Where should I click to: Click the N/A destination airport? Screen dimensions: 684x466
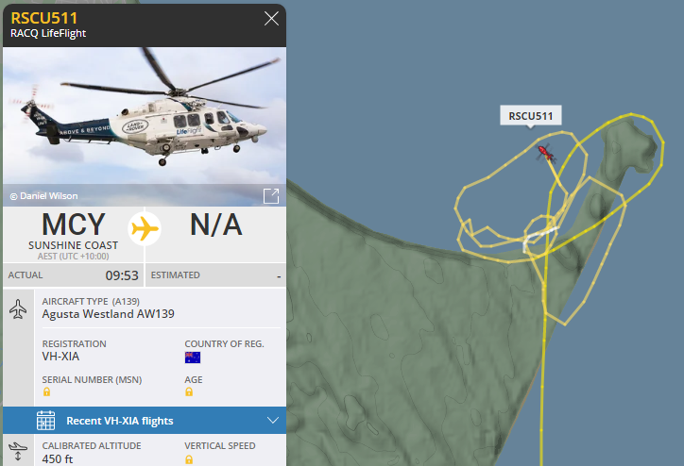pyautogui.click(x=216, y=225)
